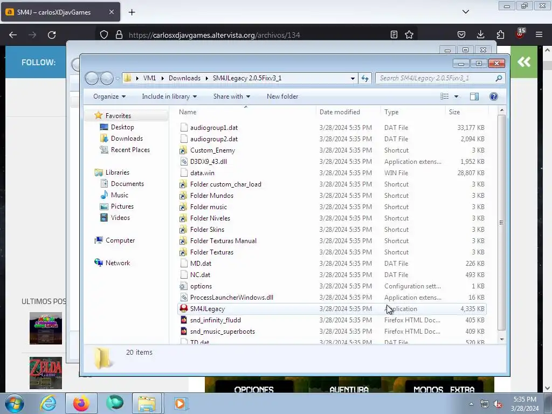Click the Explorer forward navigation button

107,78
